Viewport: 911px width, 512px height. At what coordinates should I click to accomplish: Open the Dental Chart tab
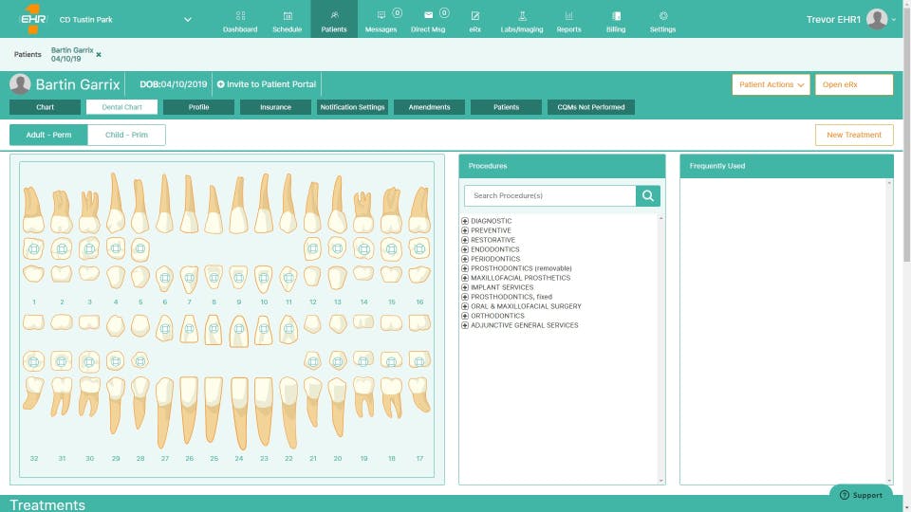[x=122, y=107]
